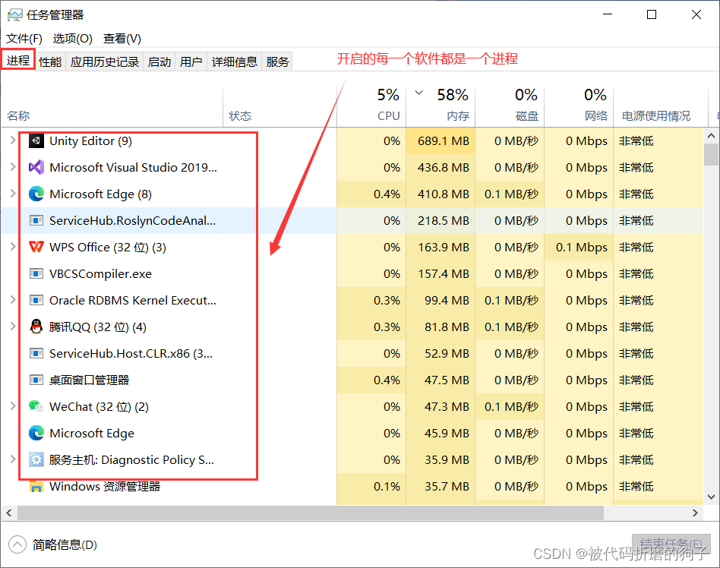Click the ServiceHub.Host.CLR.x86 icon
Screen dimensions: 720x568
coord(36,354)
